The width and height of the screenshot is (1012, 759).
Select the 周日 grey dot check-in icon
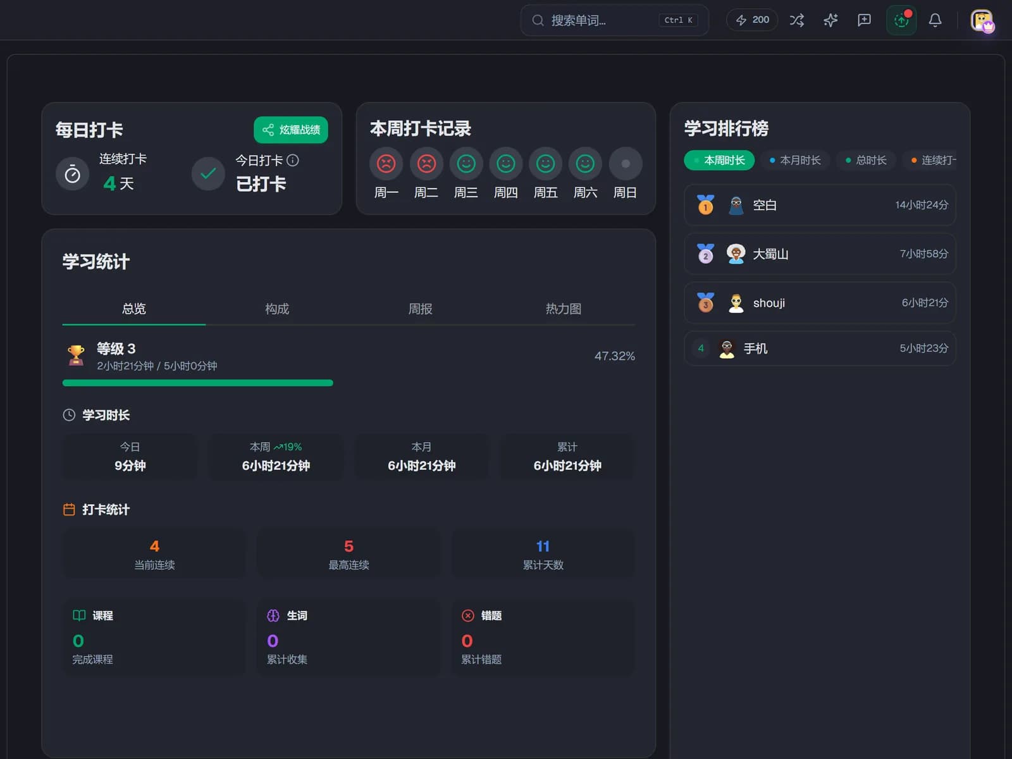coord(626,164)
